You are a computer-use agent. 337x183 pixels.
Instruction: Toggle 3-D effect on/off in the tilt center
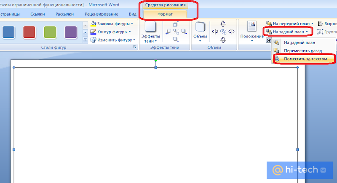pyautogui.click(x=223, y=32)
